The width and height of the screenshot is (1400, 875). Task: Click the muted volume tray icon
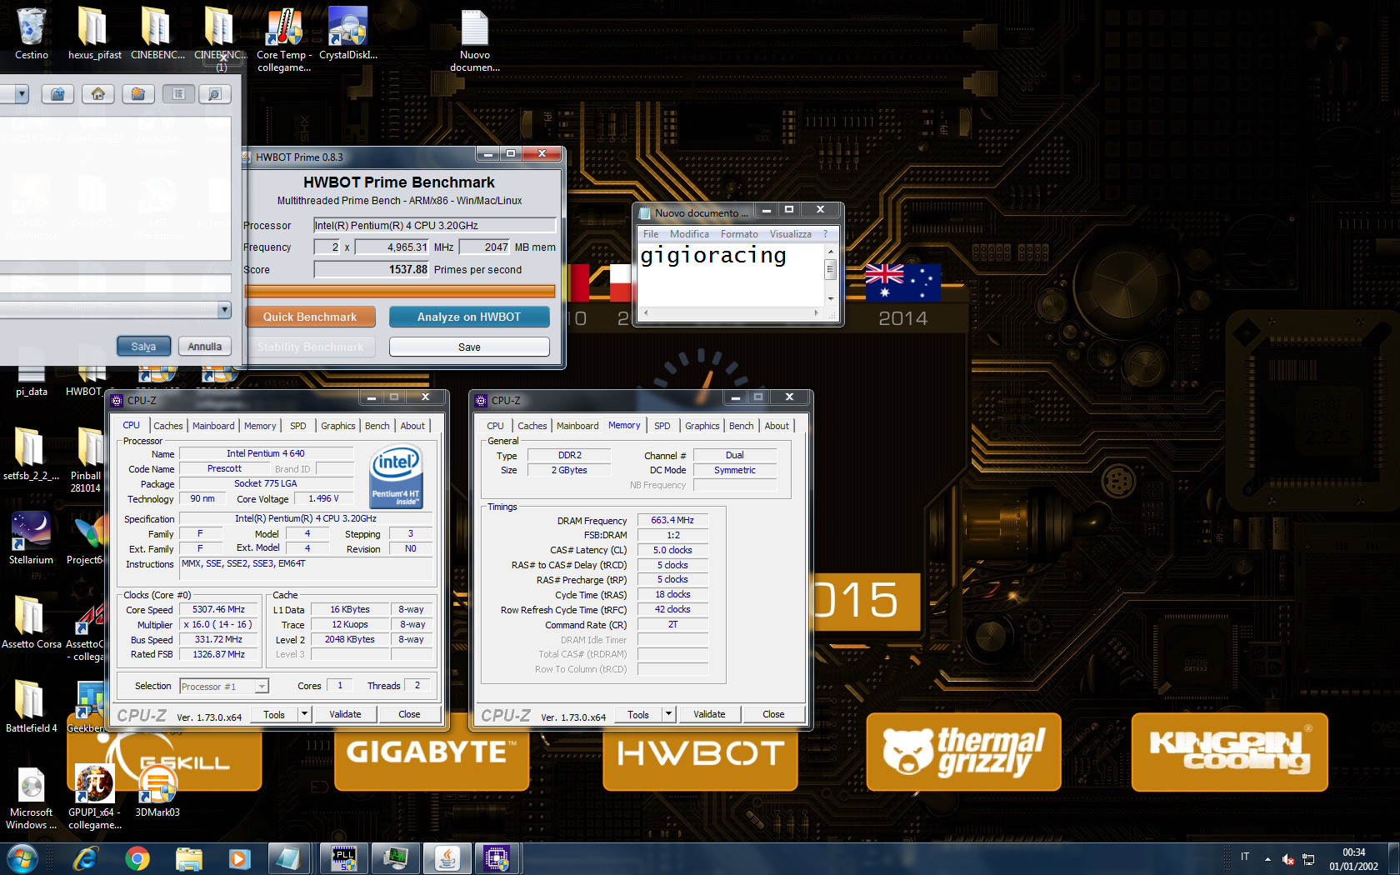click(1288, 858)
